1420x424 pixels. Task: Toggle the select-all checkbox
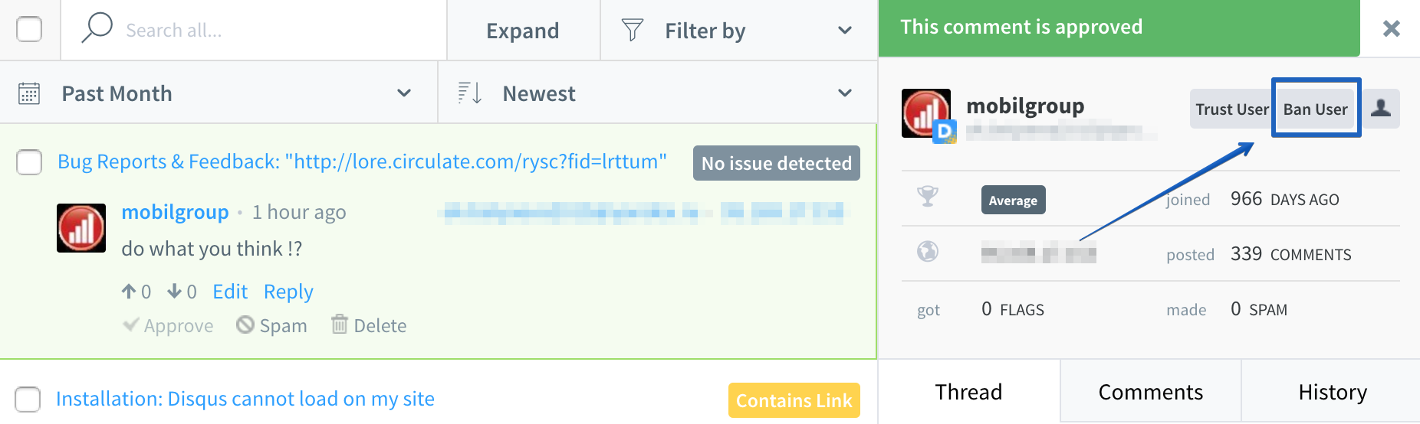29,29
